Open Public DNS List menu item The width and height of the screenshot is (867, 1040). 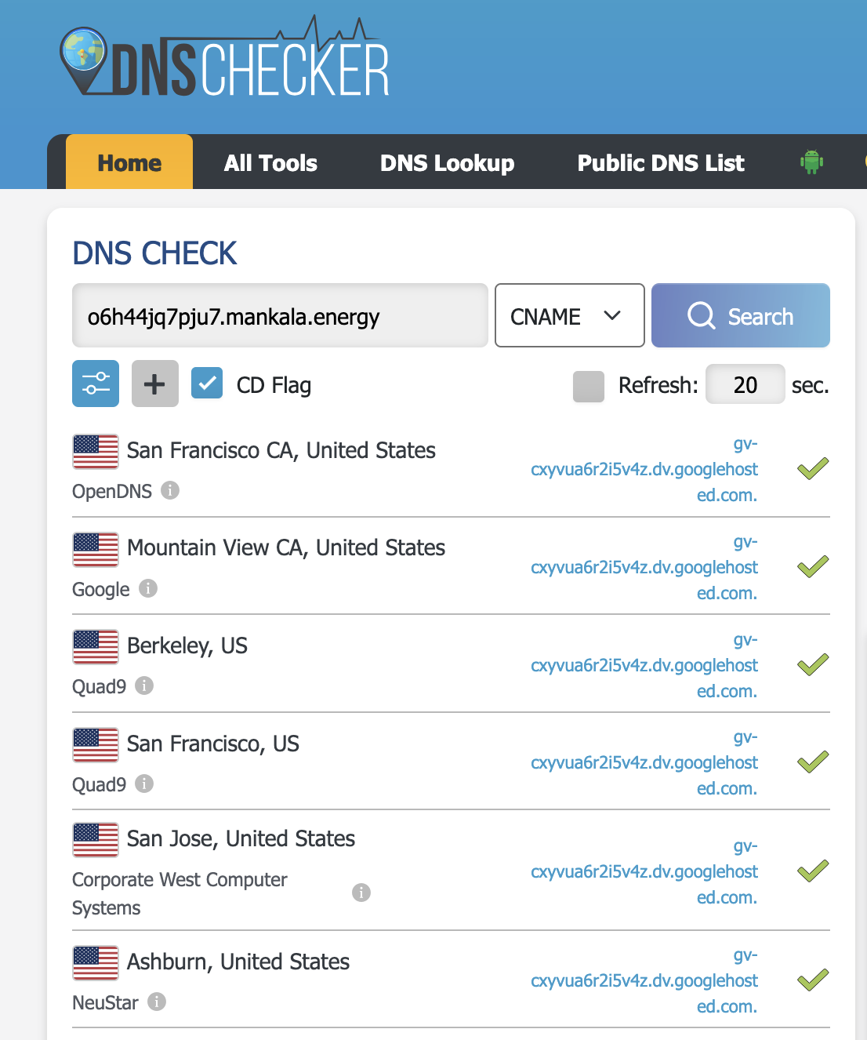(661, 162)
